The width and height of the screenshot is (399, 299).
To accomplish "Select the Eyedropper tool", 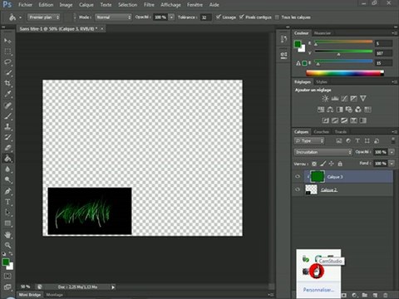I will [x=7, y=94].
